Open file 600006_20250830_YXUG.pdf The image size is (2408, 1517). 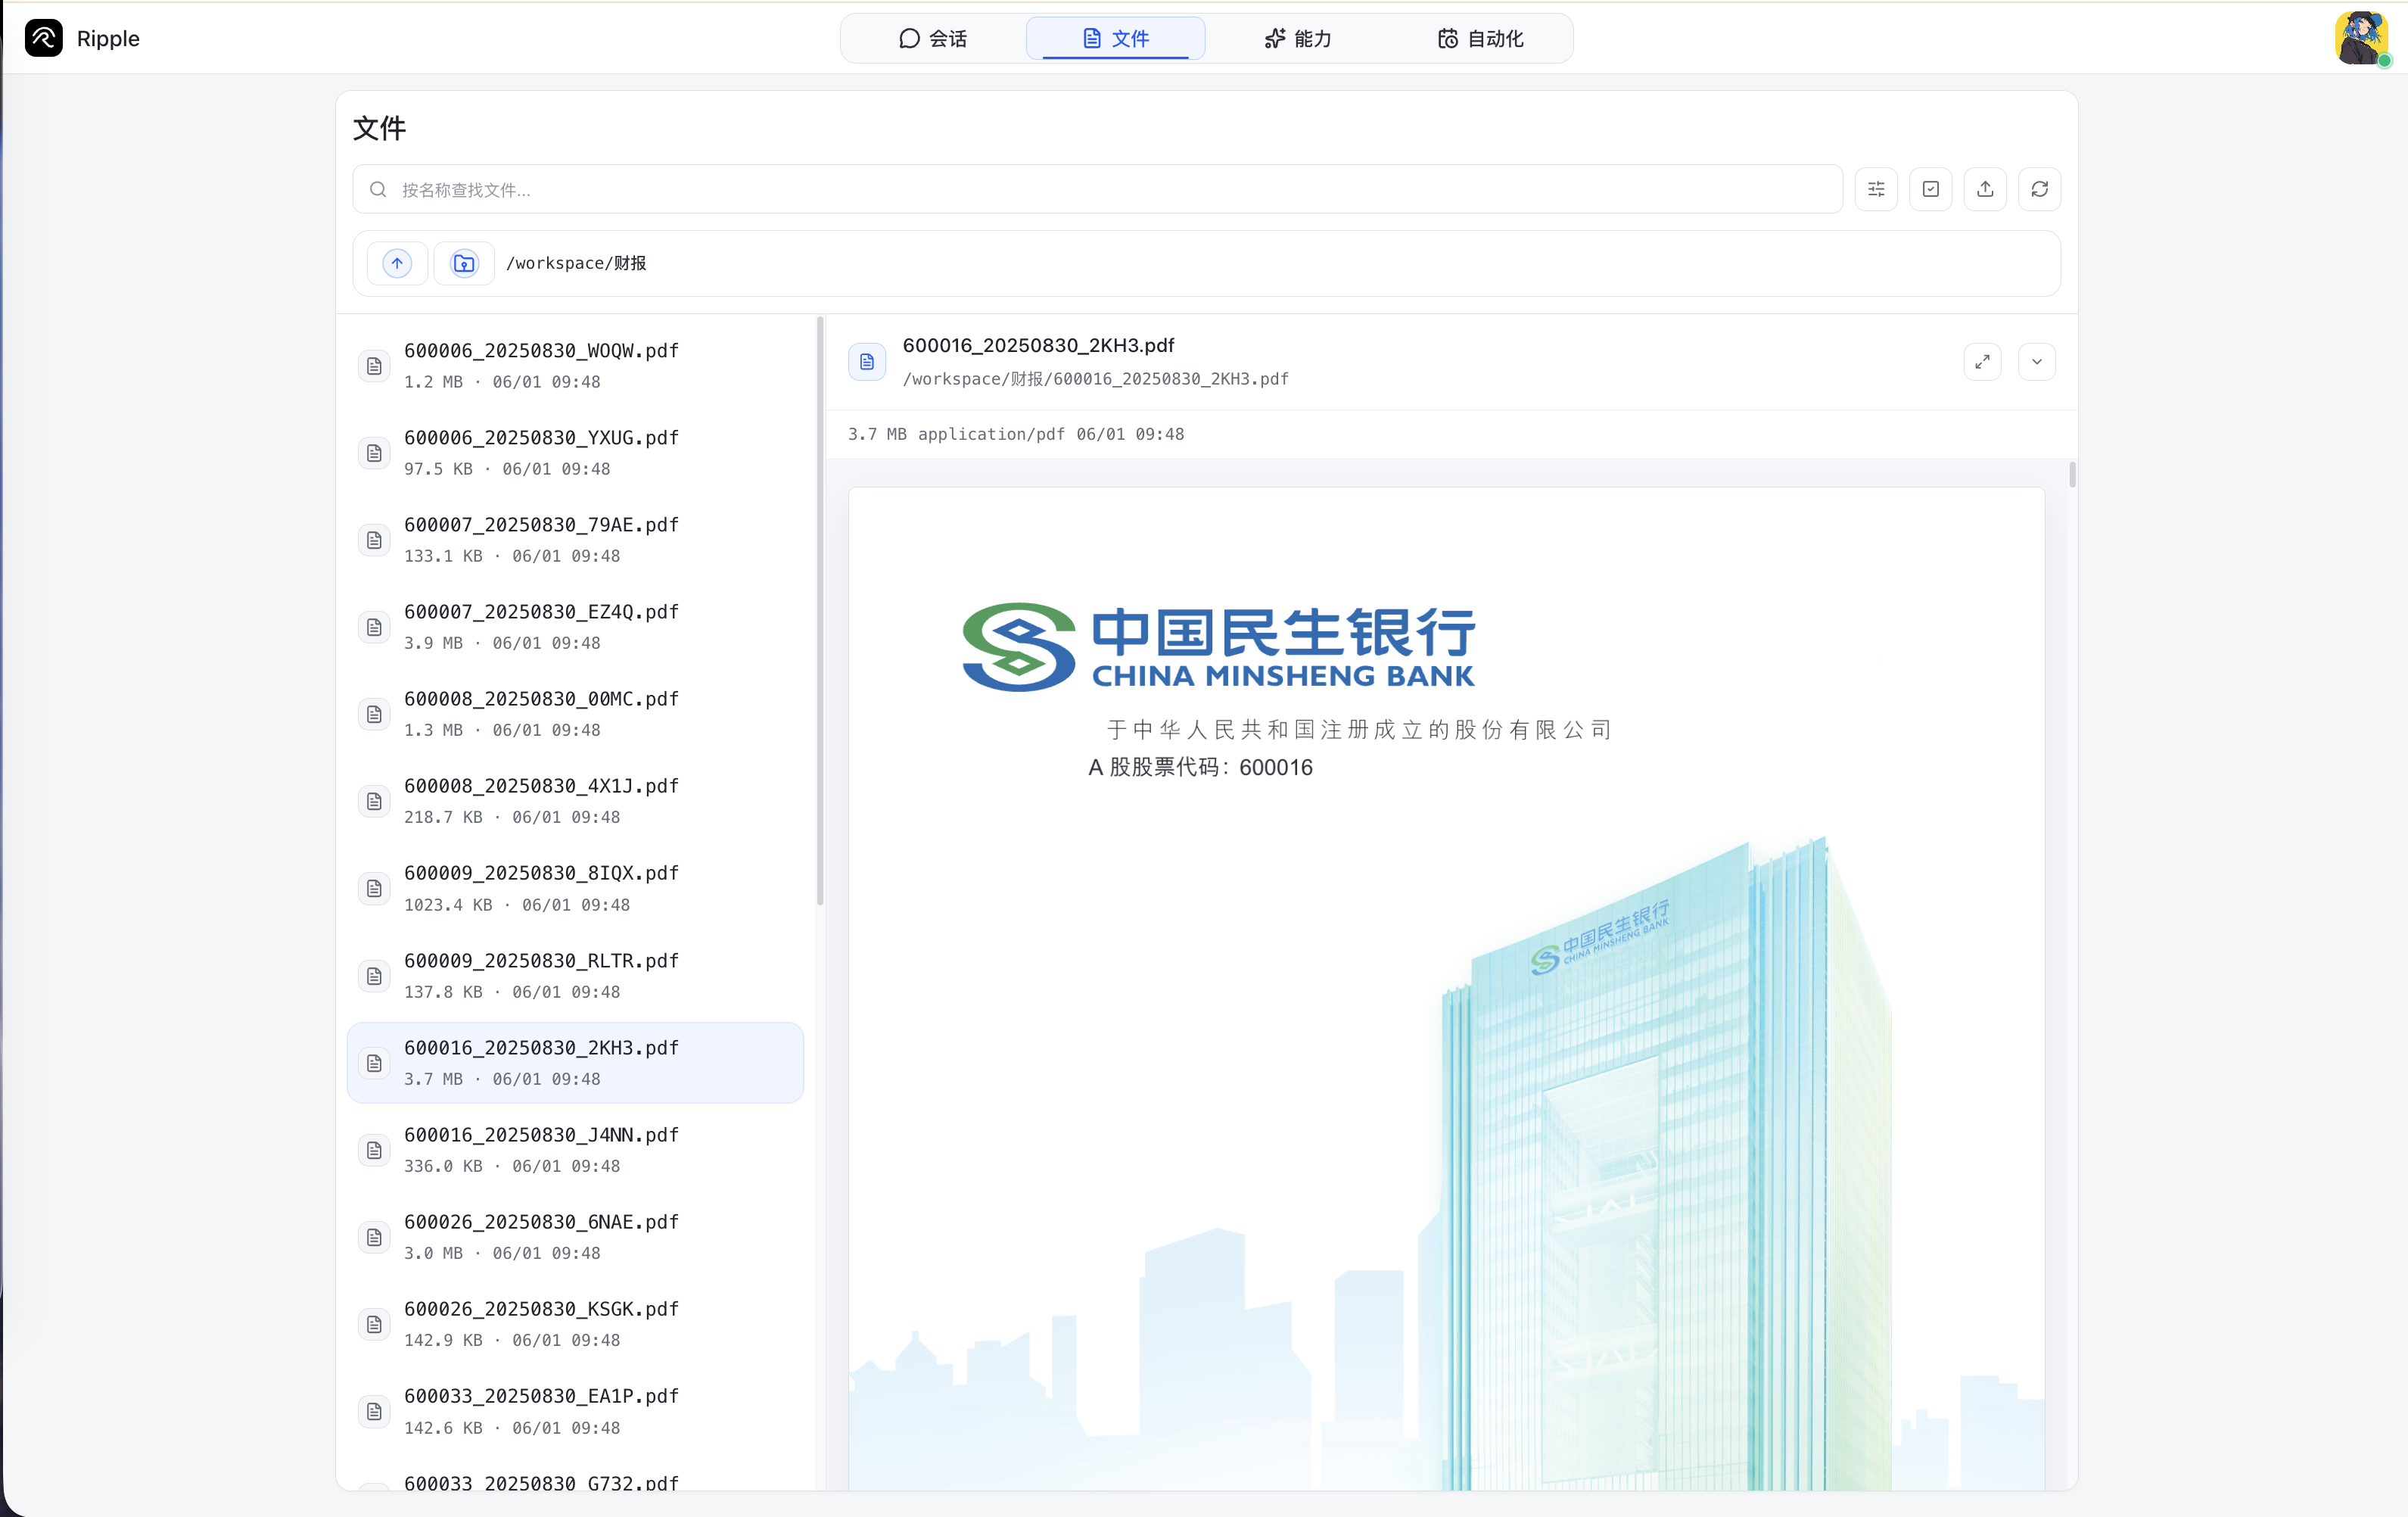[x=575, y=453]
